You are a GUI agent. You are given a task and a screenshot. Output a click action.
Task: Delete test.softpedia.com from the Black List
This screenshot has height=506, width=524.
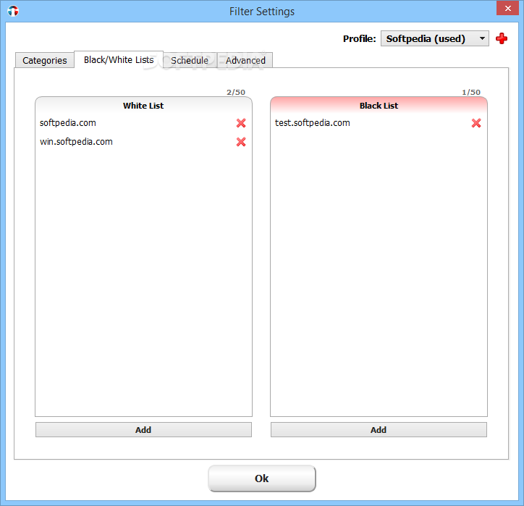coord(476,123)
